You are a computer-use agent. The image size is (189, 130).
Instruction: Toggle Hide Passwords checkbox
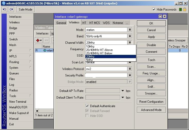[154, 10]
